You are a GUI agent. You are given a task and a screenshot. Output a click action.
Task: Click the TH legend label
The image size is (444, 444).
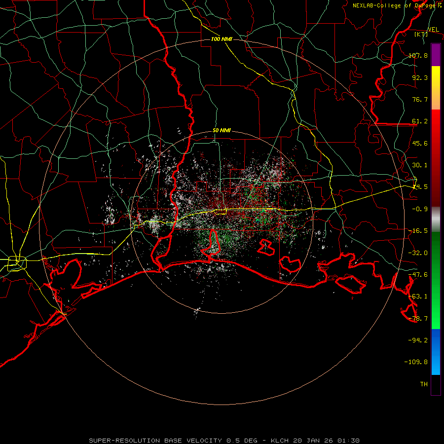(424, 384)
